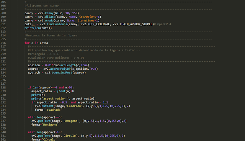Click the 'Circulo' string in putText
The image size is (245, 141).
tap(70, 136)
